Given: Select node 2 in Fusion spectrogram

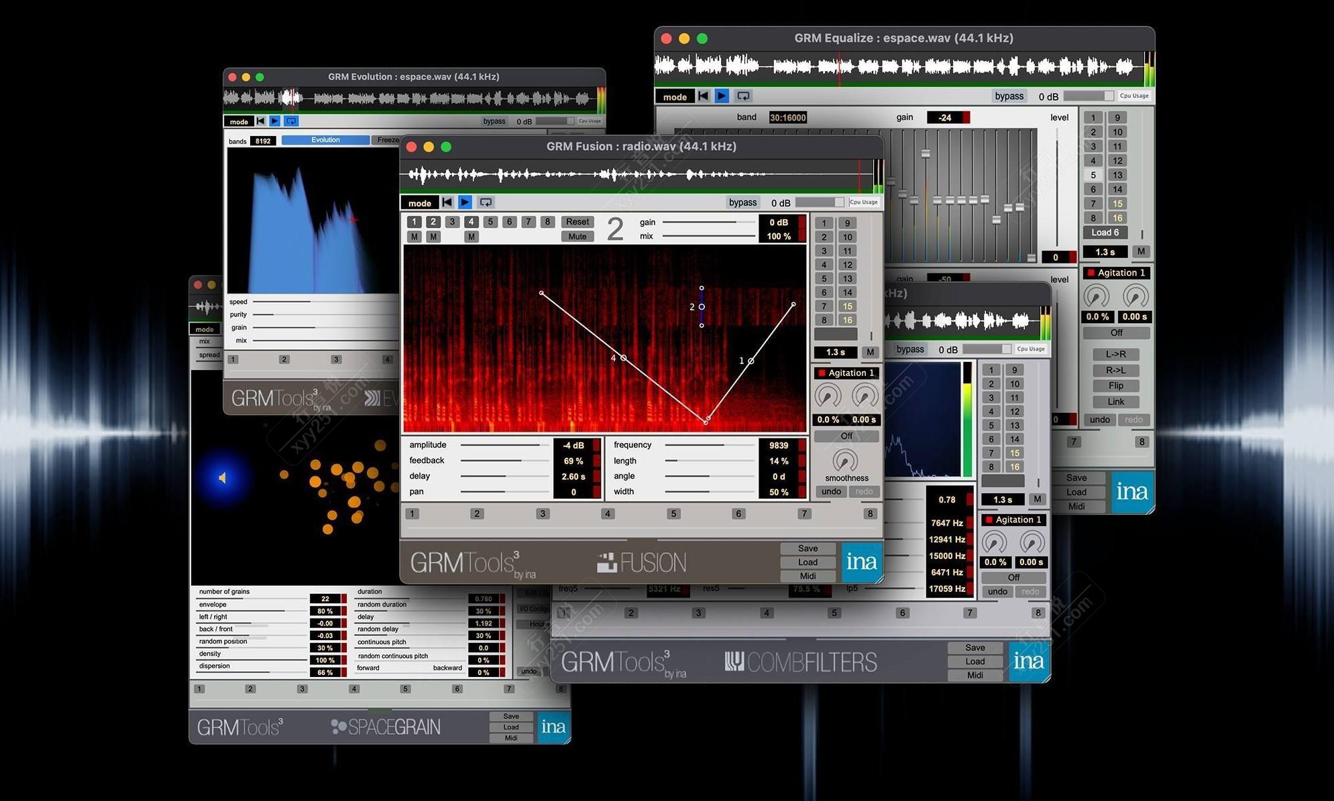Looking at the screenshot, I should coord(702,307).
